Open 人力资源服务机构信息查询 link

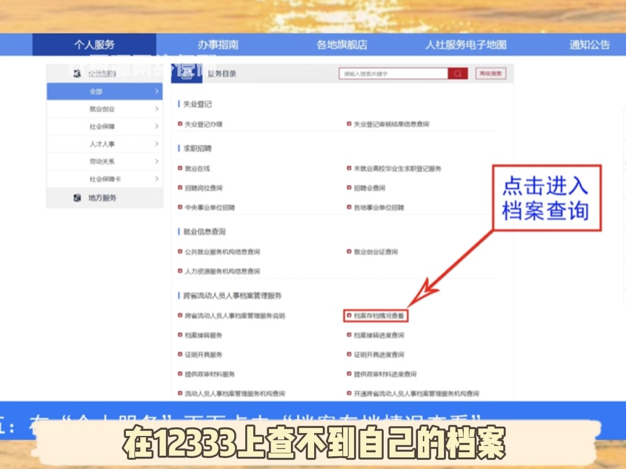pyautogui.click(x=223, y=272)
